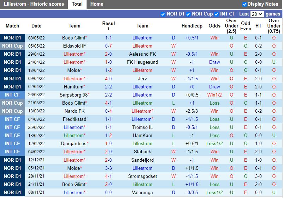Image resolution: width=283 pixels, height=198 pixels.
Task: Open the 0-7 score for Eidsvold IF match
Action: [108, 46]
